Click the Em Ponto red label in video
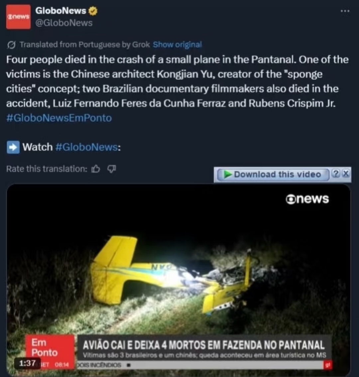Image resolution: width=359 pixels, height=377 pixels. point(50,347)
